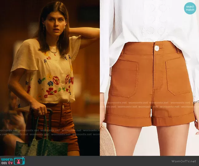Click the white button on the shorts
Viewport: 199px width, 166px height.
[x=157, y=48]
